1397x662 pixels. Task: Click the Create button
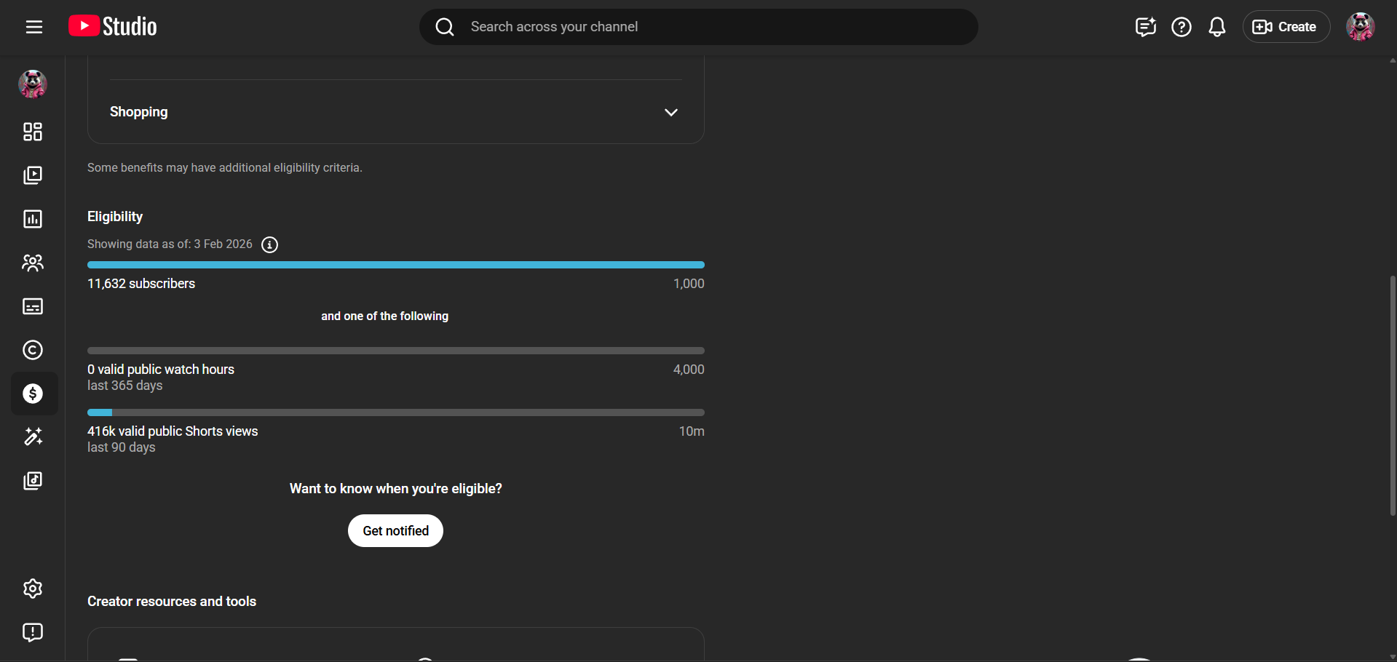click(1286, 27)
